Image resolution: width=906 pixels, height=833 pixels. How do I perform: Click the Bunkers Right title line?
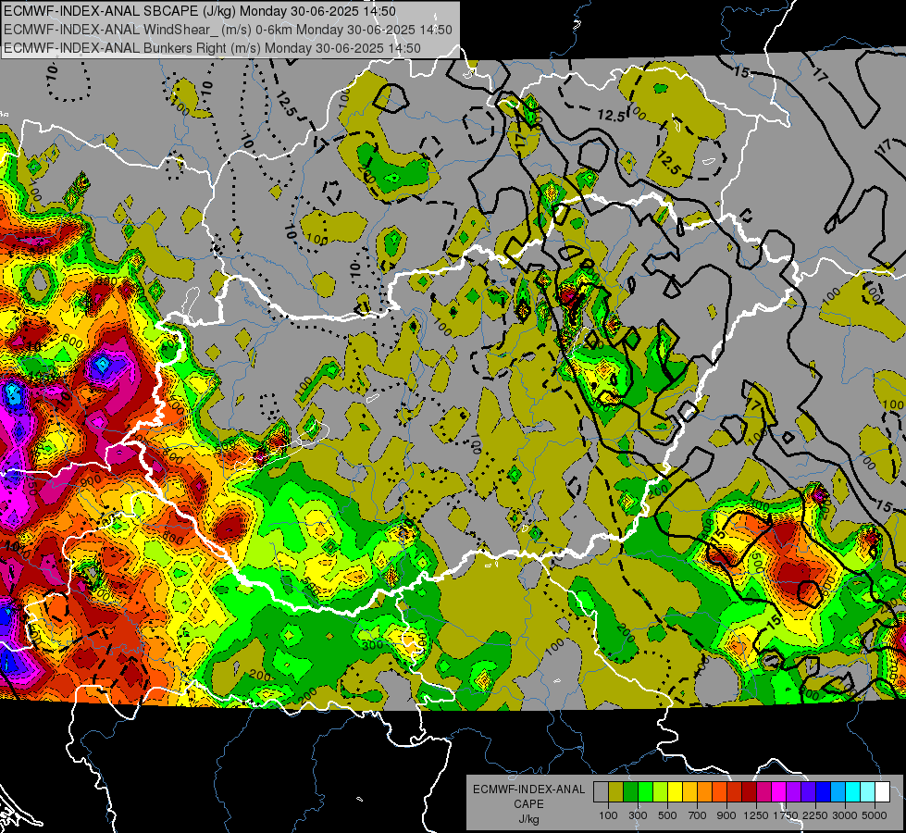[x=212, y=48]
